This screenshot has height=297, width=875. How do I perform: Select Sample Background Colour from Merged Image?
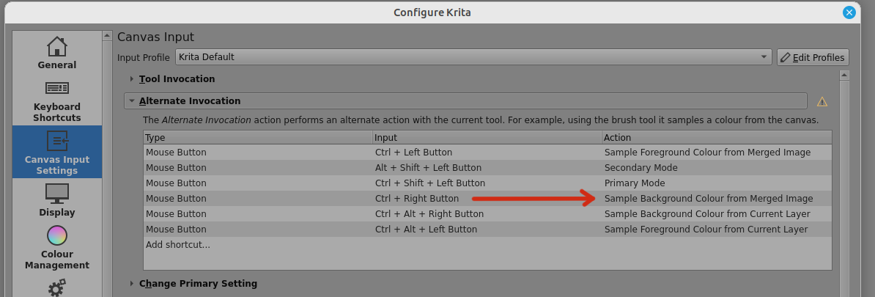click(x=708, y=199)
